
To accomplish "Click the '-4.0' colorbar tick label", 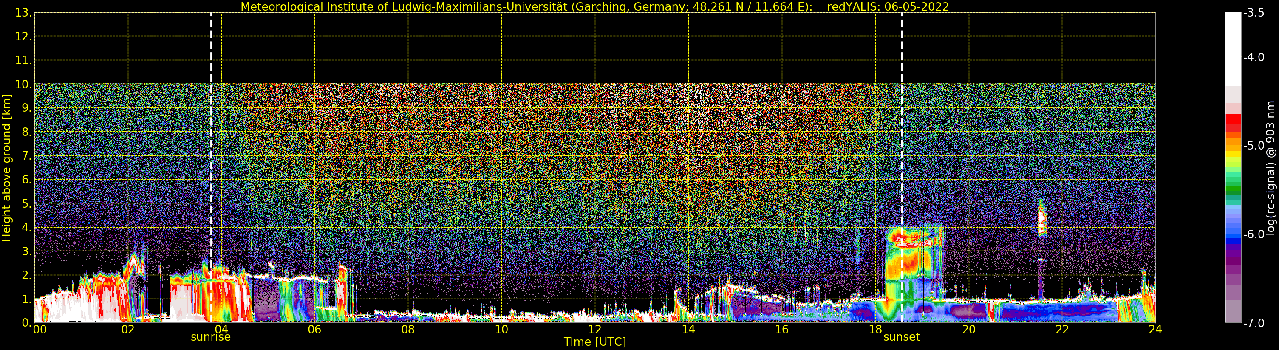I will (x=1254, y=57).
